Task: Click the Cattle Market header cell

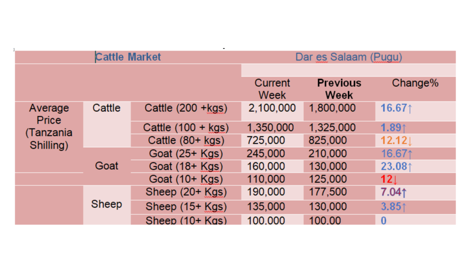Action: click(128, 57)
